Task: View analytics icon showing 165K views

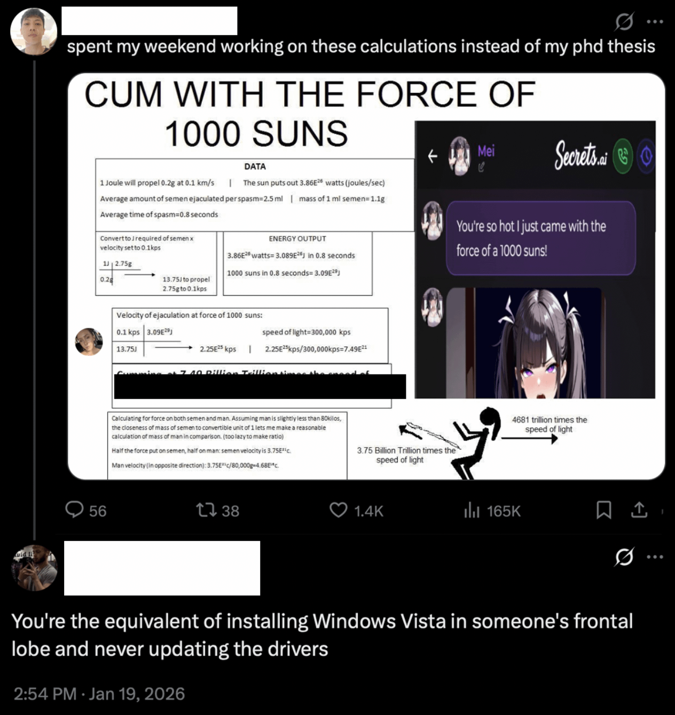Action: (x=472, y=510)
